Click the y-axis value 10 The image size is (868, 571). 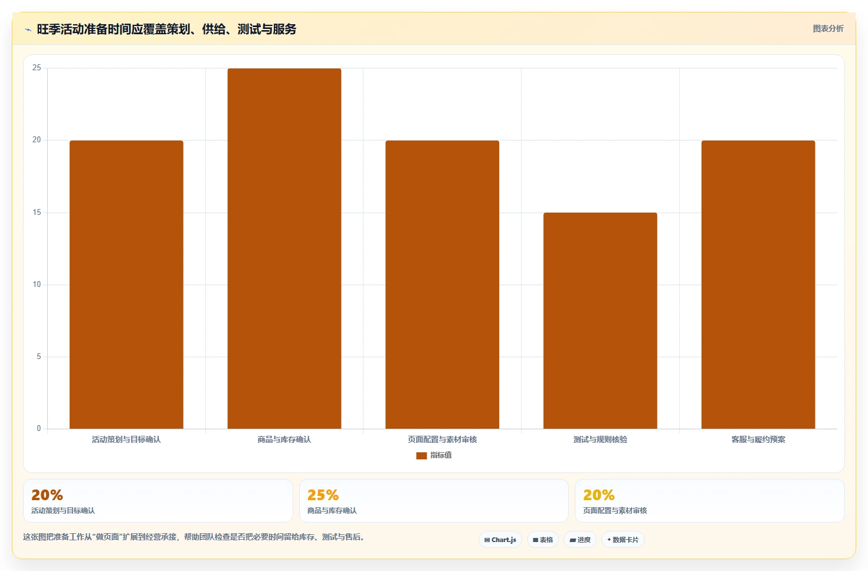point(37,285)
